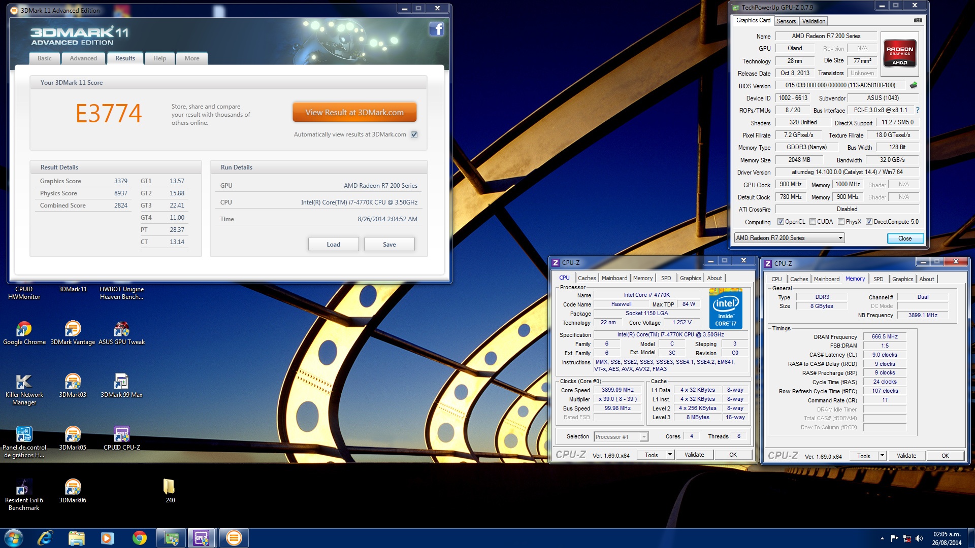Viewport: 975px width, 548px height.
Task: Click the Radeon Graphics logo in GPU-Z
Action: tap(900, 53)
